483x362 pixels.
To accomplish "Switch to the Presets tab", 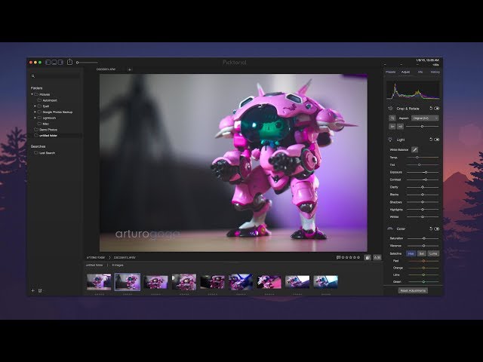I will coord(390,72).
